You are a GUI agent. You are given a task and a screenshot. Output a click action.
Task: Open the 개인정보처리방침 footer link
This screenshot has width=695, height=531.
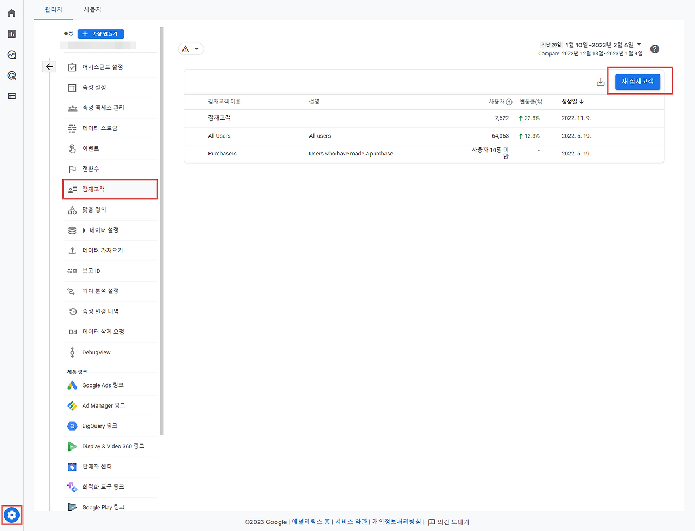pos(396,522)
